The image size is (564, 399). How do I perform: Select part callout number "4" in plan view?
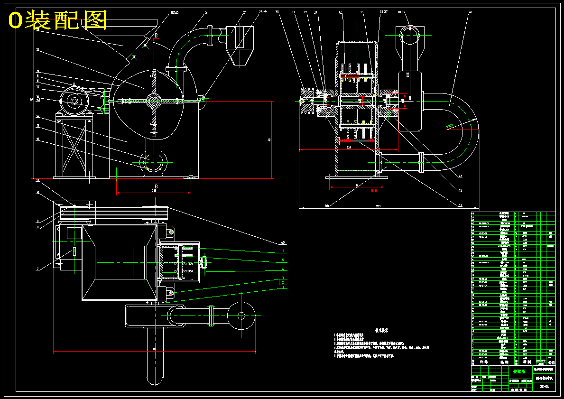tap(283, 269)
